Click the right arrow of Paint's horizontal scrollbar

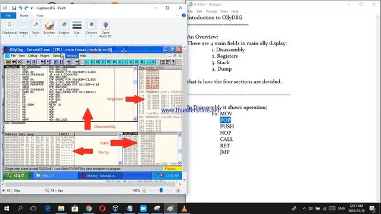click(180, 184)
